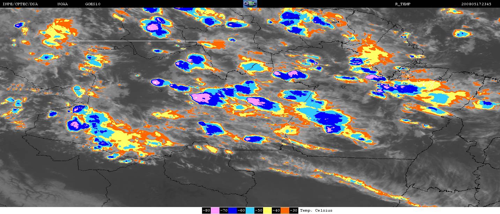
Task: Click the dark blue legend color swatch
Action: tap(232, 211)
